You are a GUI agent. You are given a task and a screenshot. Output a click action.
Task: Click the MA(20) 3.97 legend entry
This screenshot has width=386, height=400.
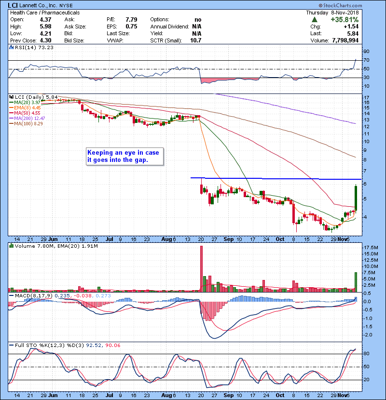pos(25,102)
